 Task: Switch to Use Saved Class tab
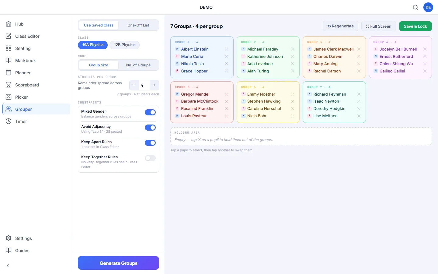[99, 25]
